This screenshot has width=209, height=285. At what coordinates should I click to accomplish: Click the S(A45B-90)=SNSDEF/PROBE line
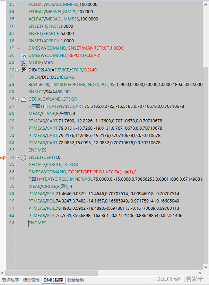click(x=115, y=84)
